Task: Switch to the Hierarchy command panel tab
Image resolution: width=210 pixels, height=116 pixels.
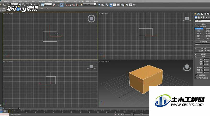Action: (202, 14)
